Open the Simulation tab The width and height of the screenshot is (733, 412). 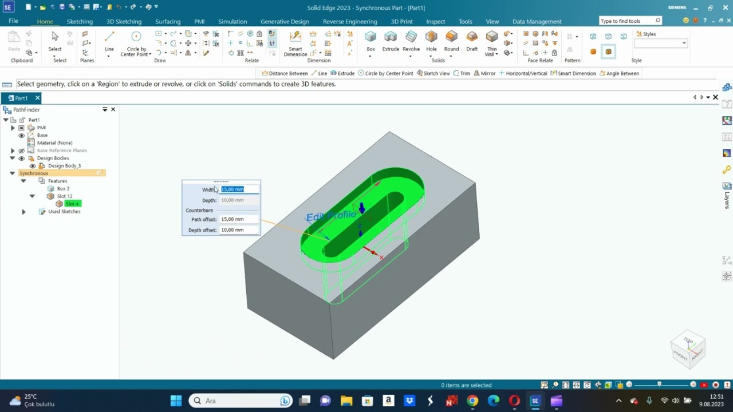pyautogui.click(x=232, y=21)
